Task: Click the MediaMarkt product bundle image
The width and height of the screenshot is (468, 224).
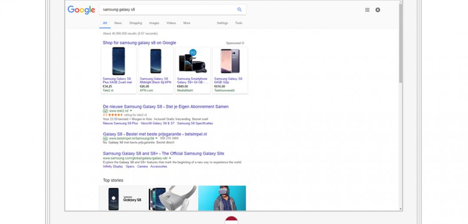Action: click(192, 61)
